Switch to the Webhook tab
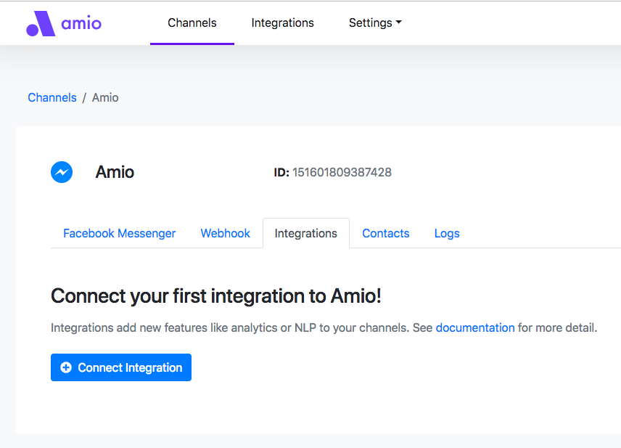The width and height of the screenshot is (621, 448). (226, 234)
